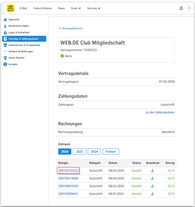Open Fotos & Dateien
This screenshot has height=207, width=195.
pyautogui.click(x=43, y=8)
